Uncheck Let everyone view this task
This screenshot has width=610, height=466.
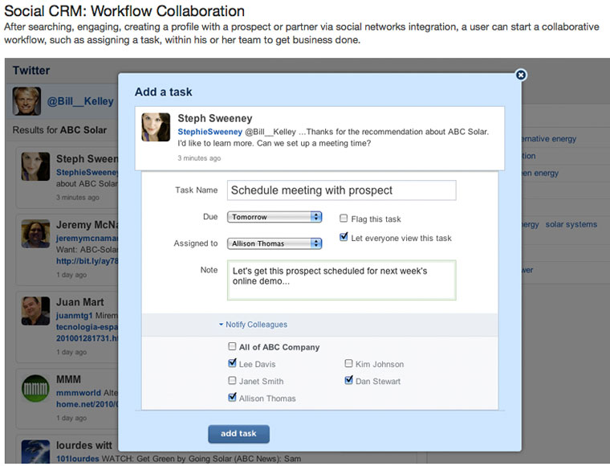click(x=344, y=237)
